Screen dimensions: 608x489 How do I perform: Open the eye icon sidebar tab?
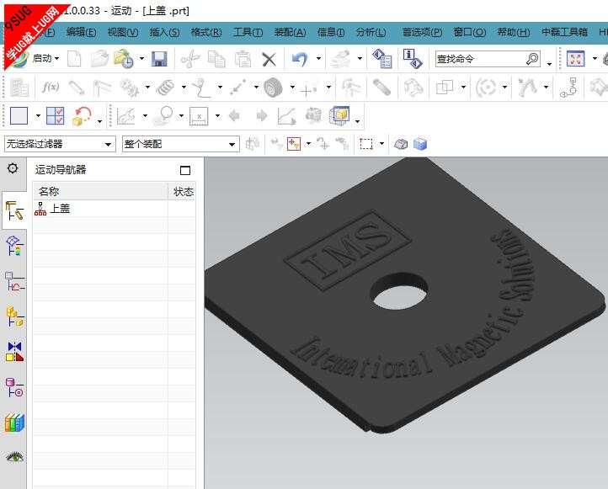pos(14,456)
